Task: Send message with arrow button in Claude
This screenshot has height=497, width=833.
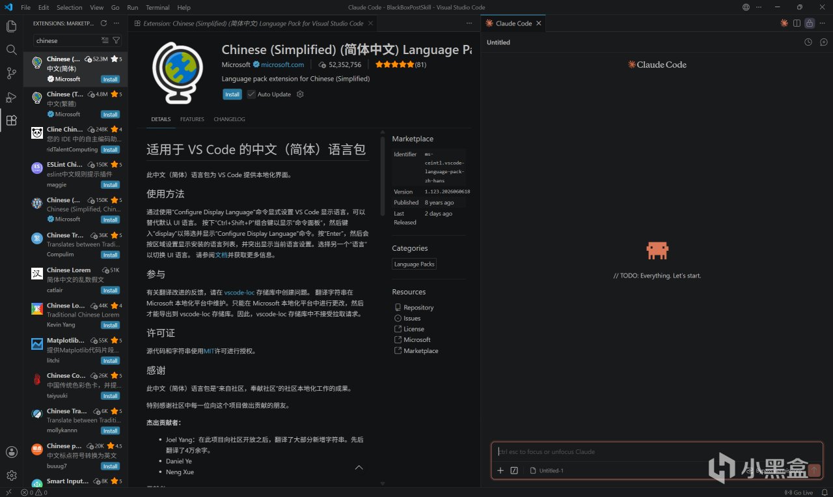Action: click(x=814, y=470)
